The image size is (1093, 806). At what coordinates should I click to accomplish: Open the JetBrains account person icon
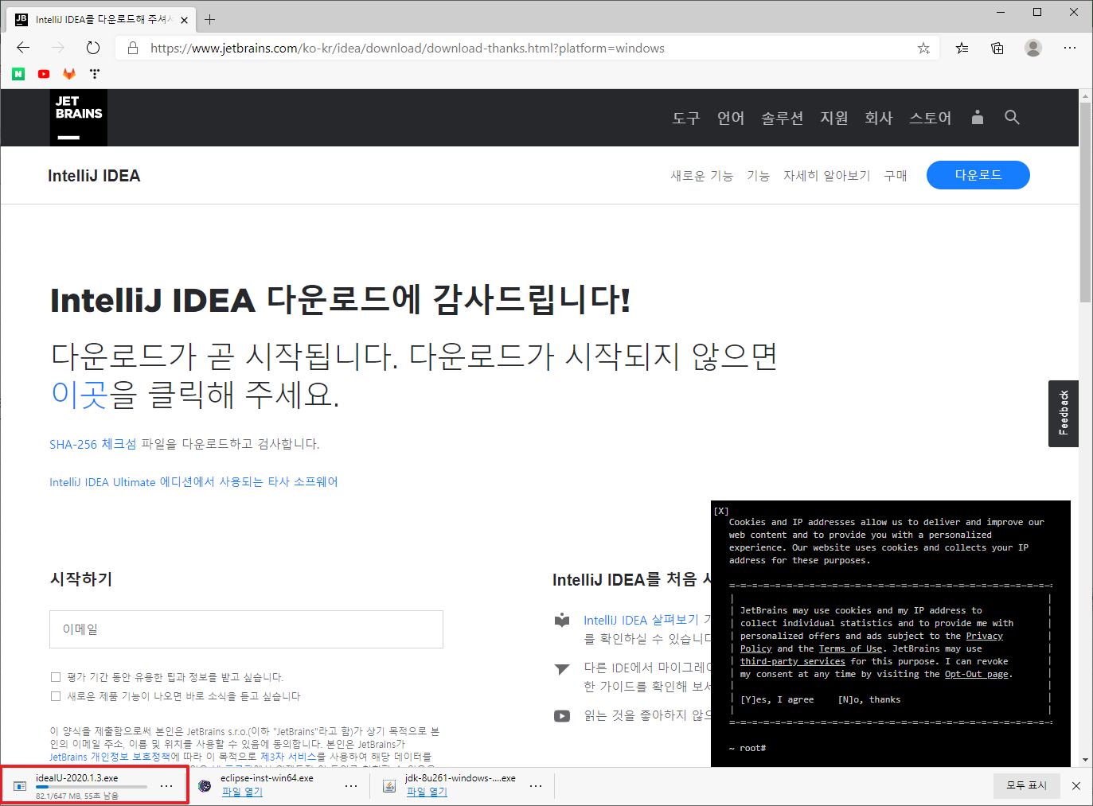(x=978, y=118)
